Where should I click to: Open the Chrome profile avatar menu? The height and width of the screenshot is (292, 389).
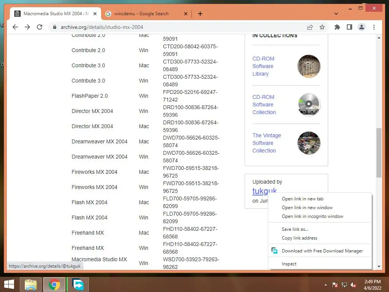(x=362, y=27)
